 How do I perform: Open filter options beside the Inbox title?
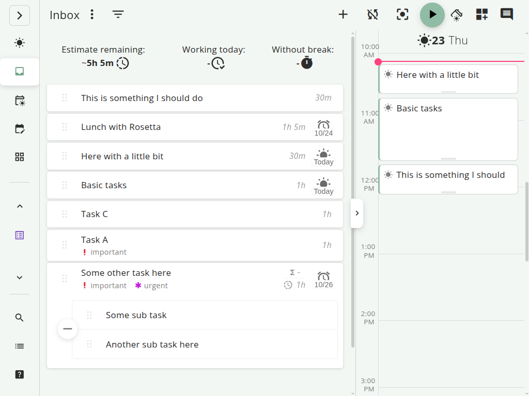pos(118,14)
